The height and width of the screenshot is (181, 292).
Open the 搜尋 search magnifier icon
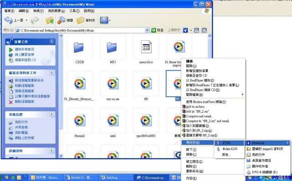point(62,20)
